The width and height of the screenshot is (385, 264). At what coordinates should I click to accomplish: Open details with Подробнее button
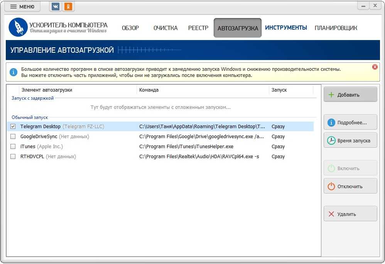point(350,122)
